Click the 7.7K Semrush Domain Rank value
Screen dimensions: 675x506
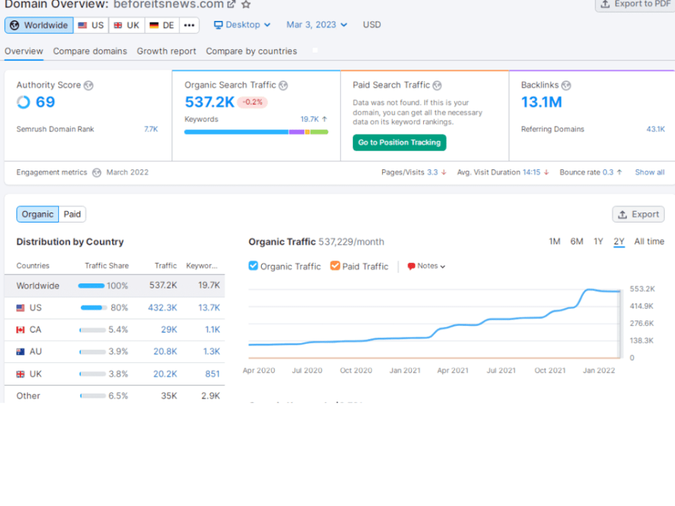pyautogui.click(x=151, y=130)
